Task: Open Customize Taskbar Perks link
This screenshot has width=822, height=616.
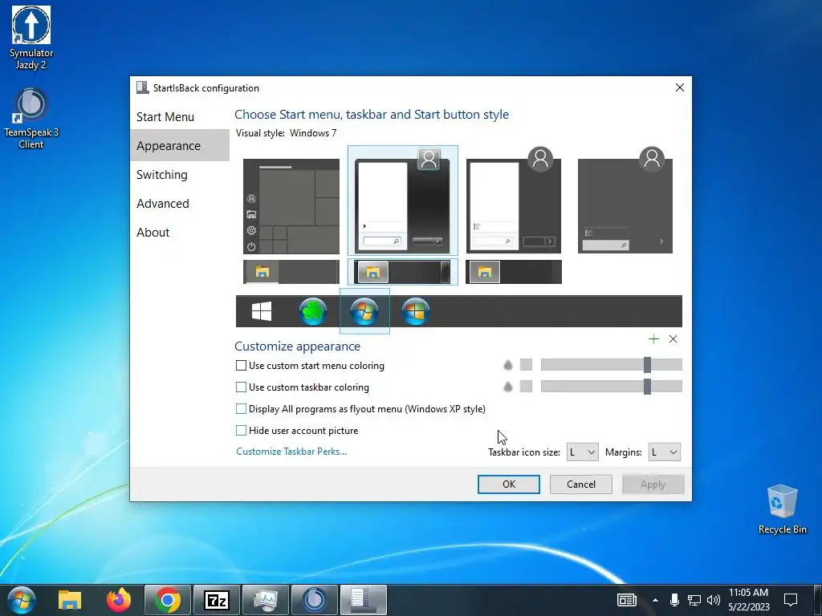Action: point(291,452)
